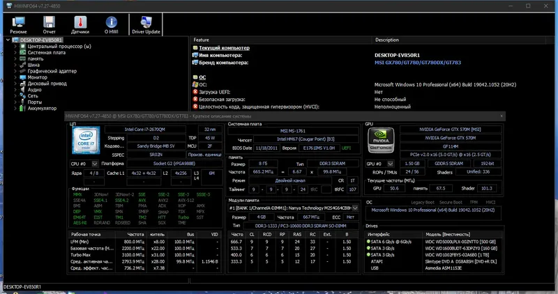Click DESKTOP-EV850R1 in the status bar
This screenshot has width=558, height=294.
(22, 286)
